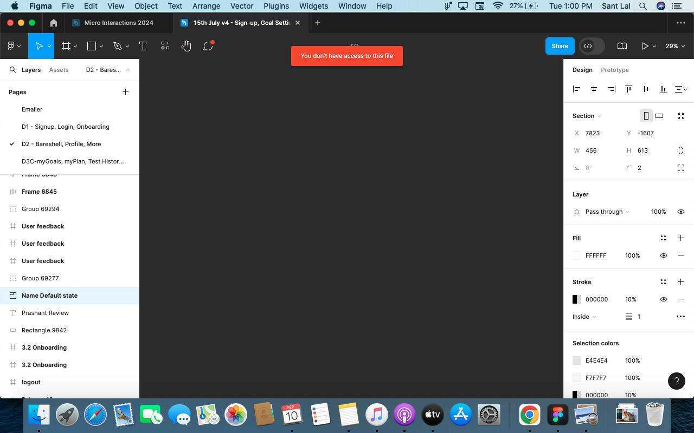694x433 pixels.
Task: Toggle Dev Mode switch
Action: tap(592, 47)
